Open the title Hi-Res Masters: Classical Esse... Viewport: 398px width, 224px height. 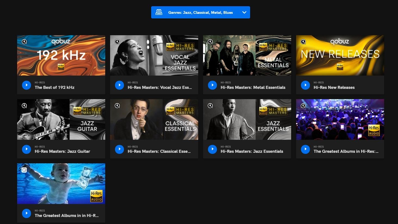pyautogui.click(x=159, y=151)
